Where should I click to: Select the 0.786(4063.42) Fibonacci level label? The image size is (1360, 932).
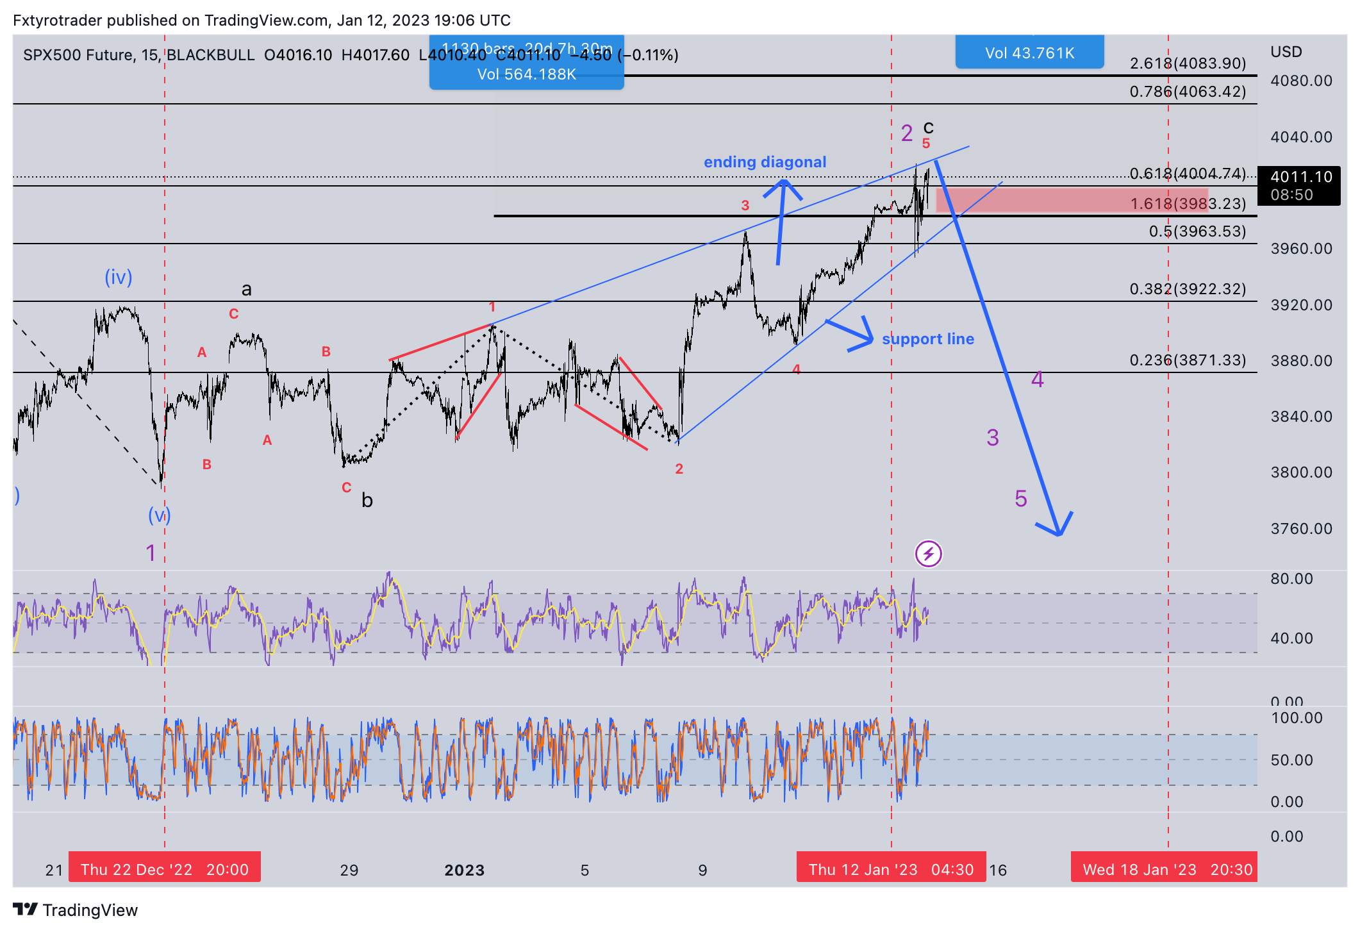[x=1188, y=92]
